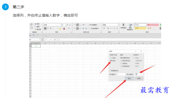Click the stop value (终止值) input
This screenshot has height=98, width=171.
[x=139, y=74]
